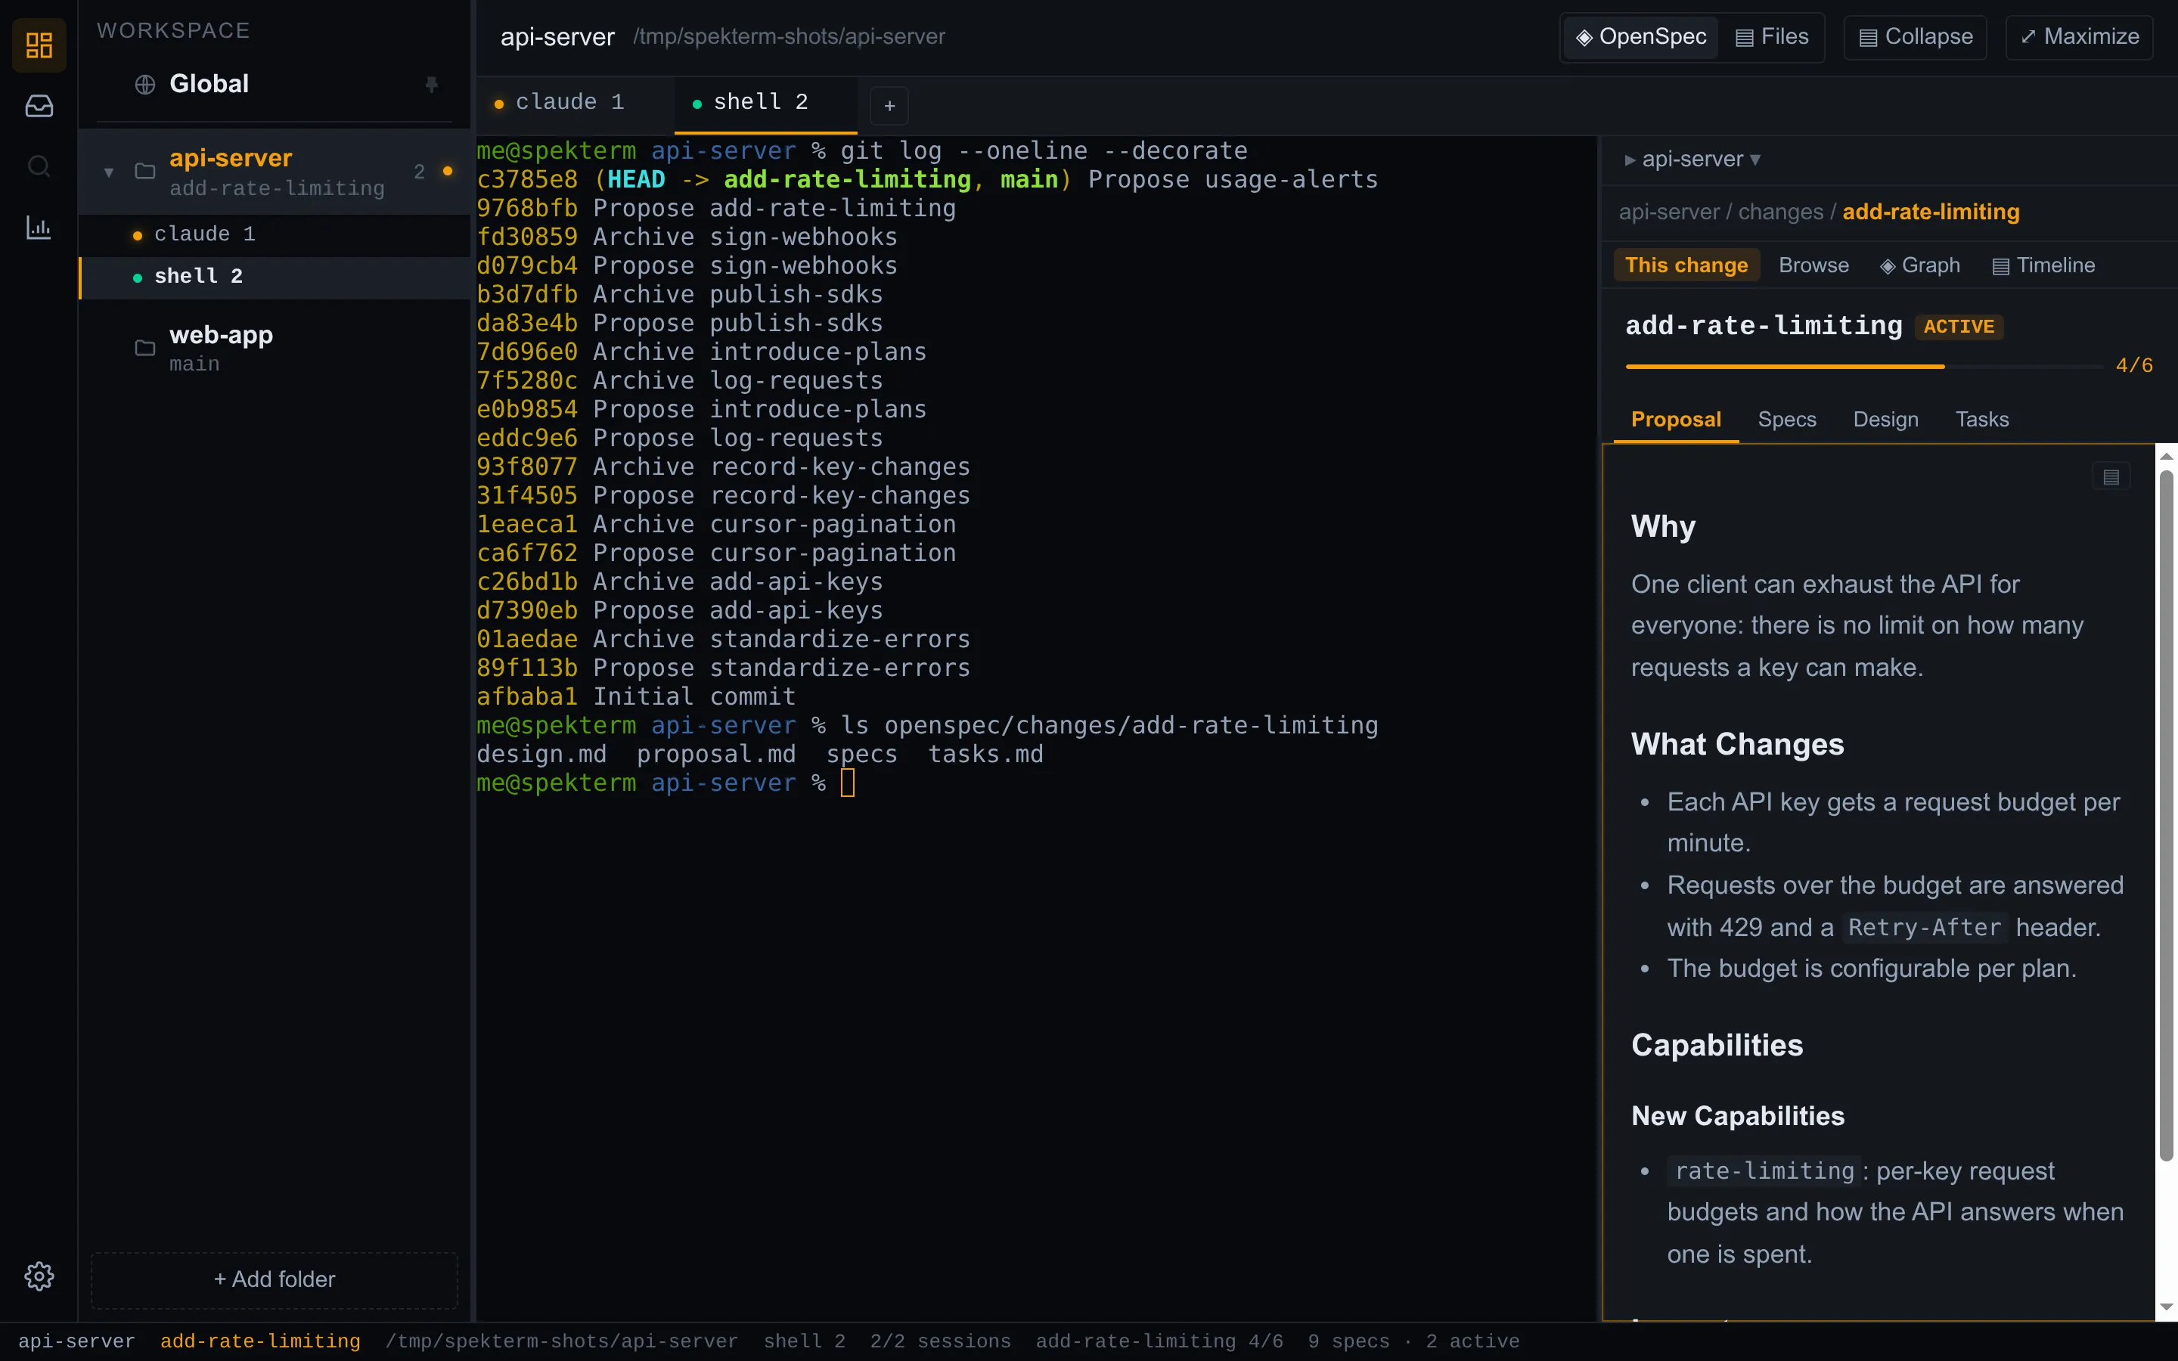Open the bar chart stats icon

39,227
